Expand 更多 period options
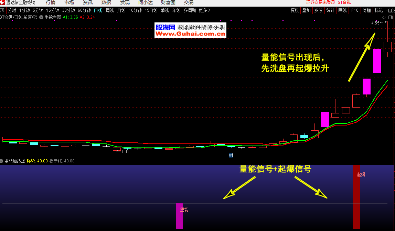This screenshot has height=231, width=395. [204, 10]
